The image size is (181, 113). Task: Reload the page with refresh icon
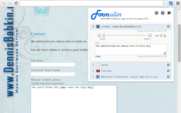[x=16, y=3]
